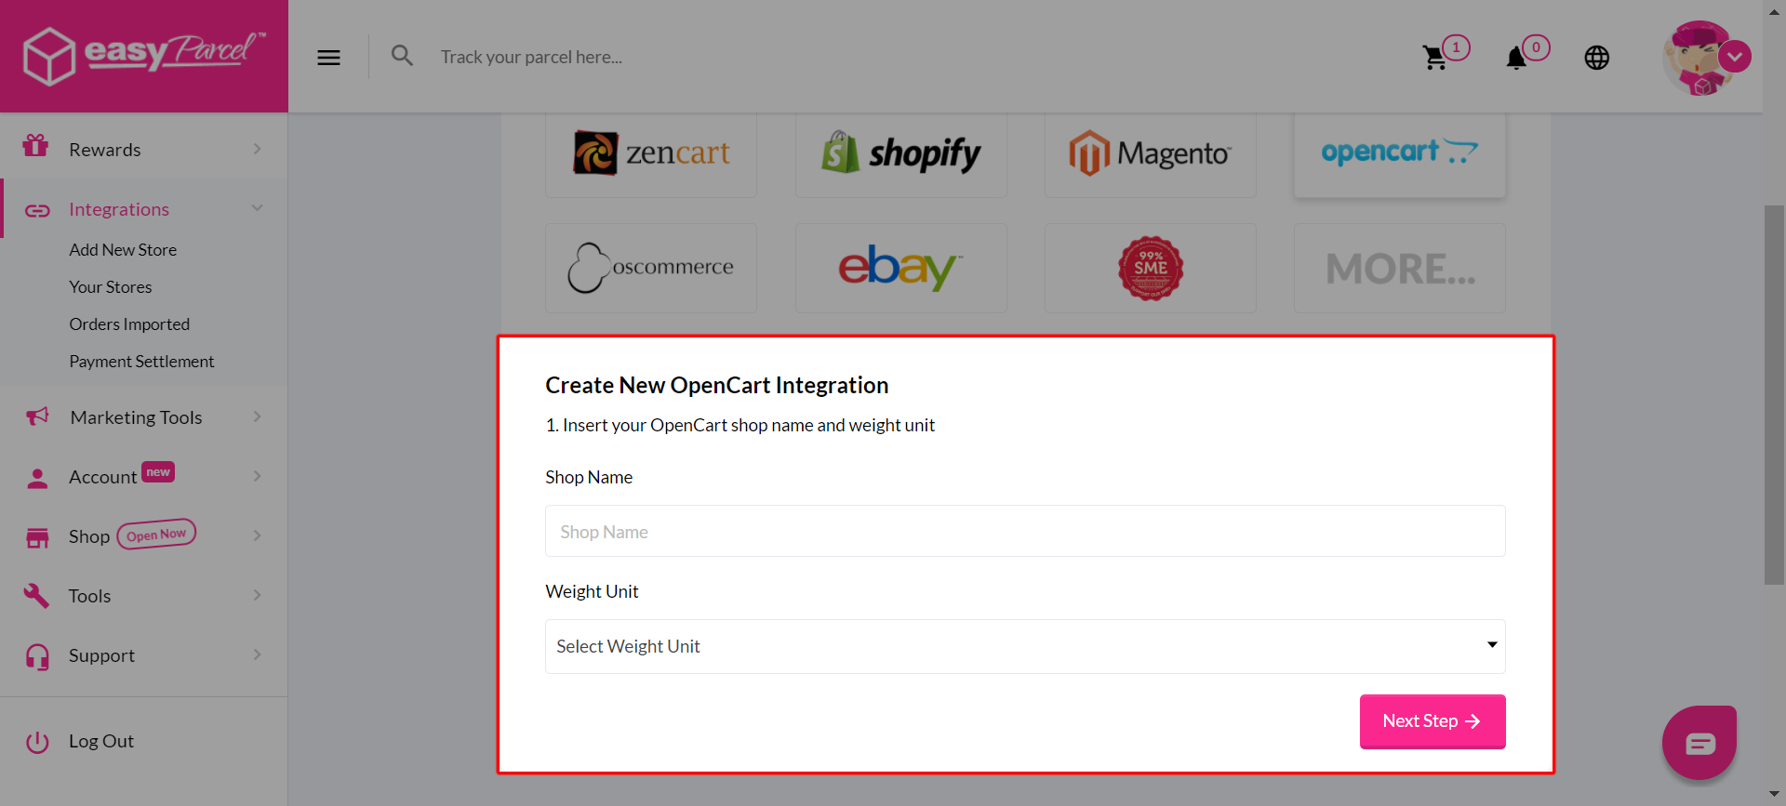Open Add New Store submenu item

click(123, 250)
